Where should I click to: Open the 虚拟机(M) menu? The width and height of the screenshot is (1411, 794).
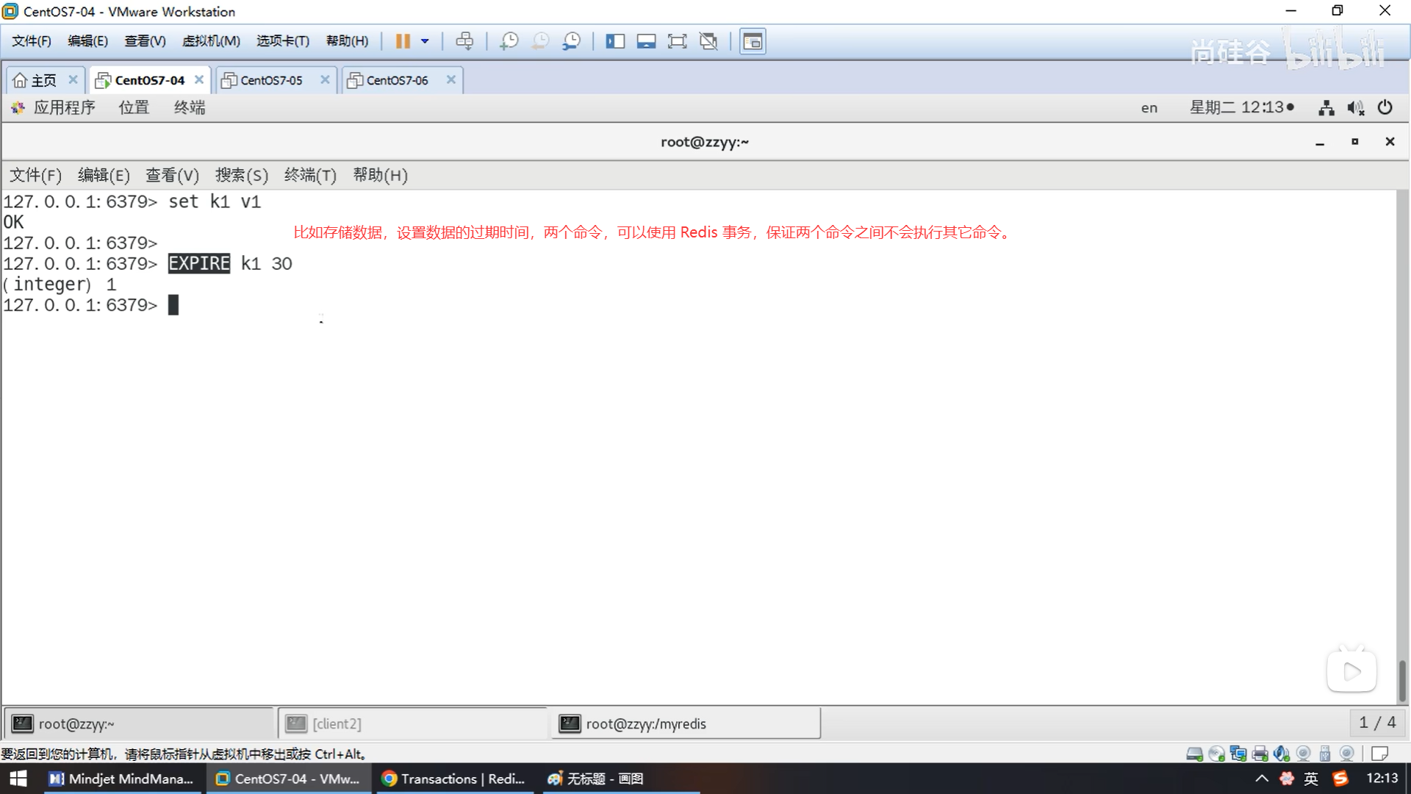(x=211, y=41)
